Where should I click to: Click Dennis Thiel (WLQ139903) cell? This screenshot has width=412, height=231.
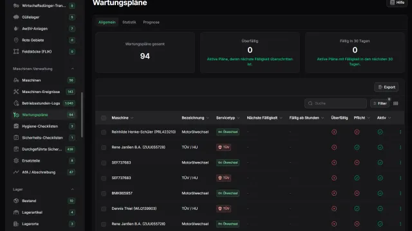[134, 209]
